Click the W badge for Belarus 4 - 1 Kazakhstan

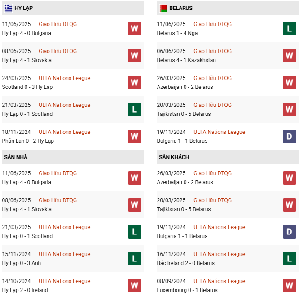[x=289, y=56]
